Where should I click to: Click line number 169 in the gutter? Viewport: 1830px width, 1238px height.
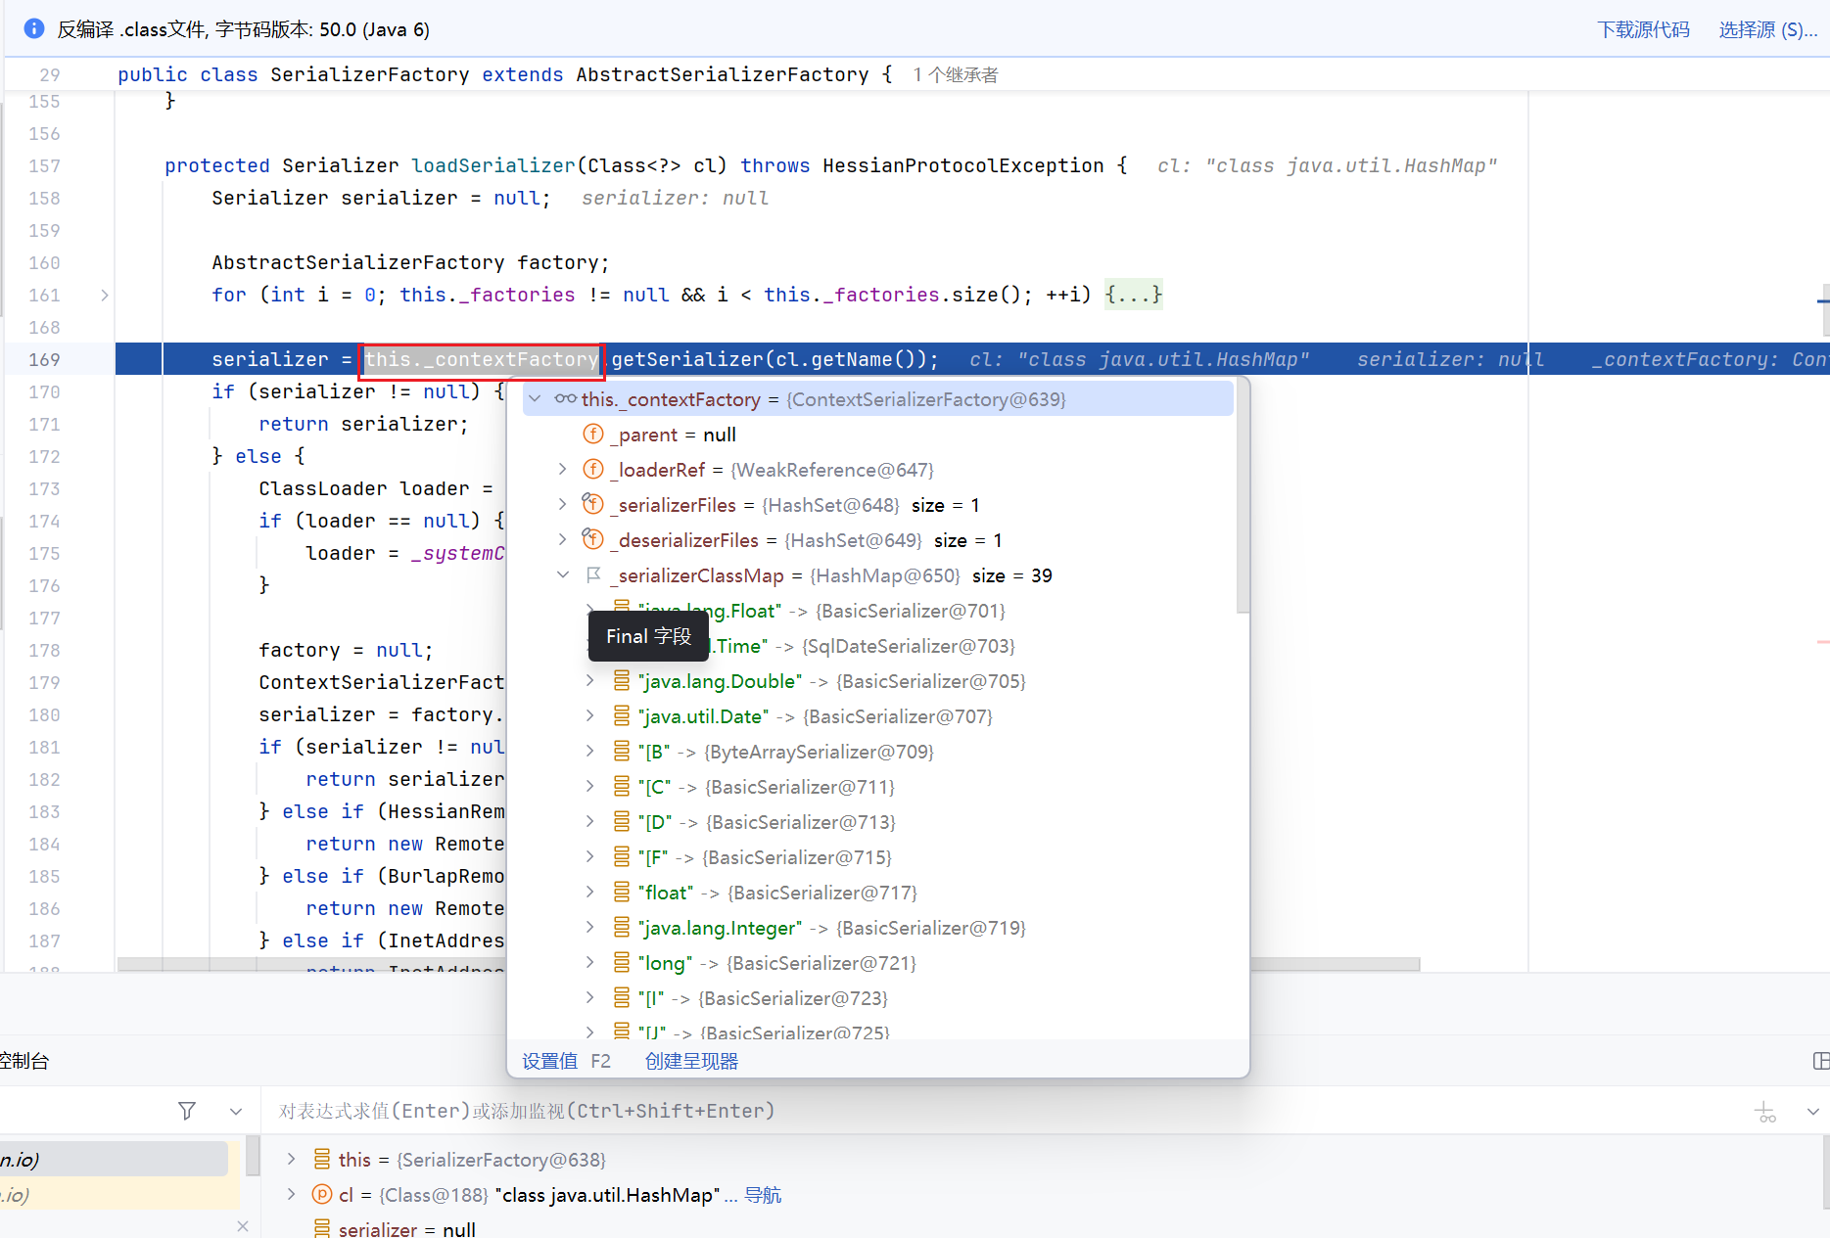pos(44,359)
